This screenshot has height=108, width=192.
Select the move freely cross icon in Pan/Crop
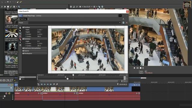[20, 45]
